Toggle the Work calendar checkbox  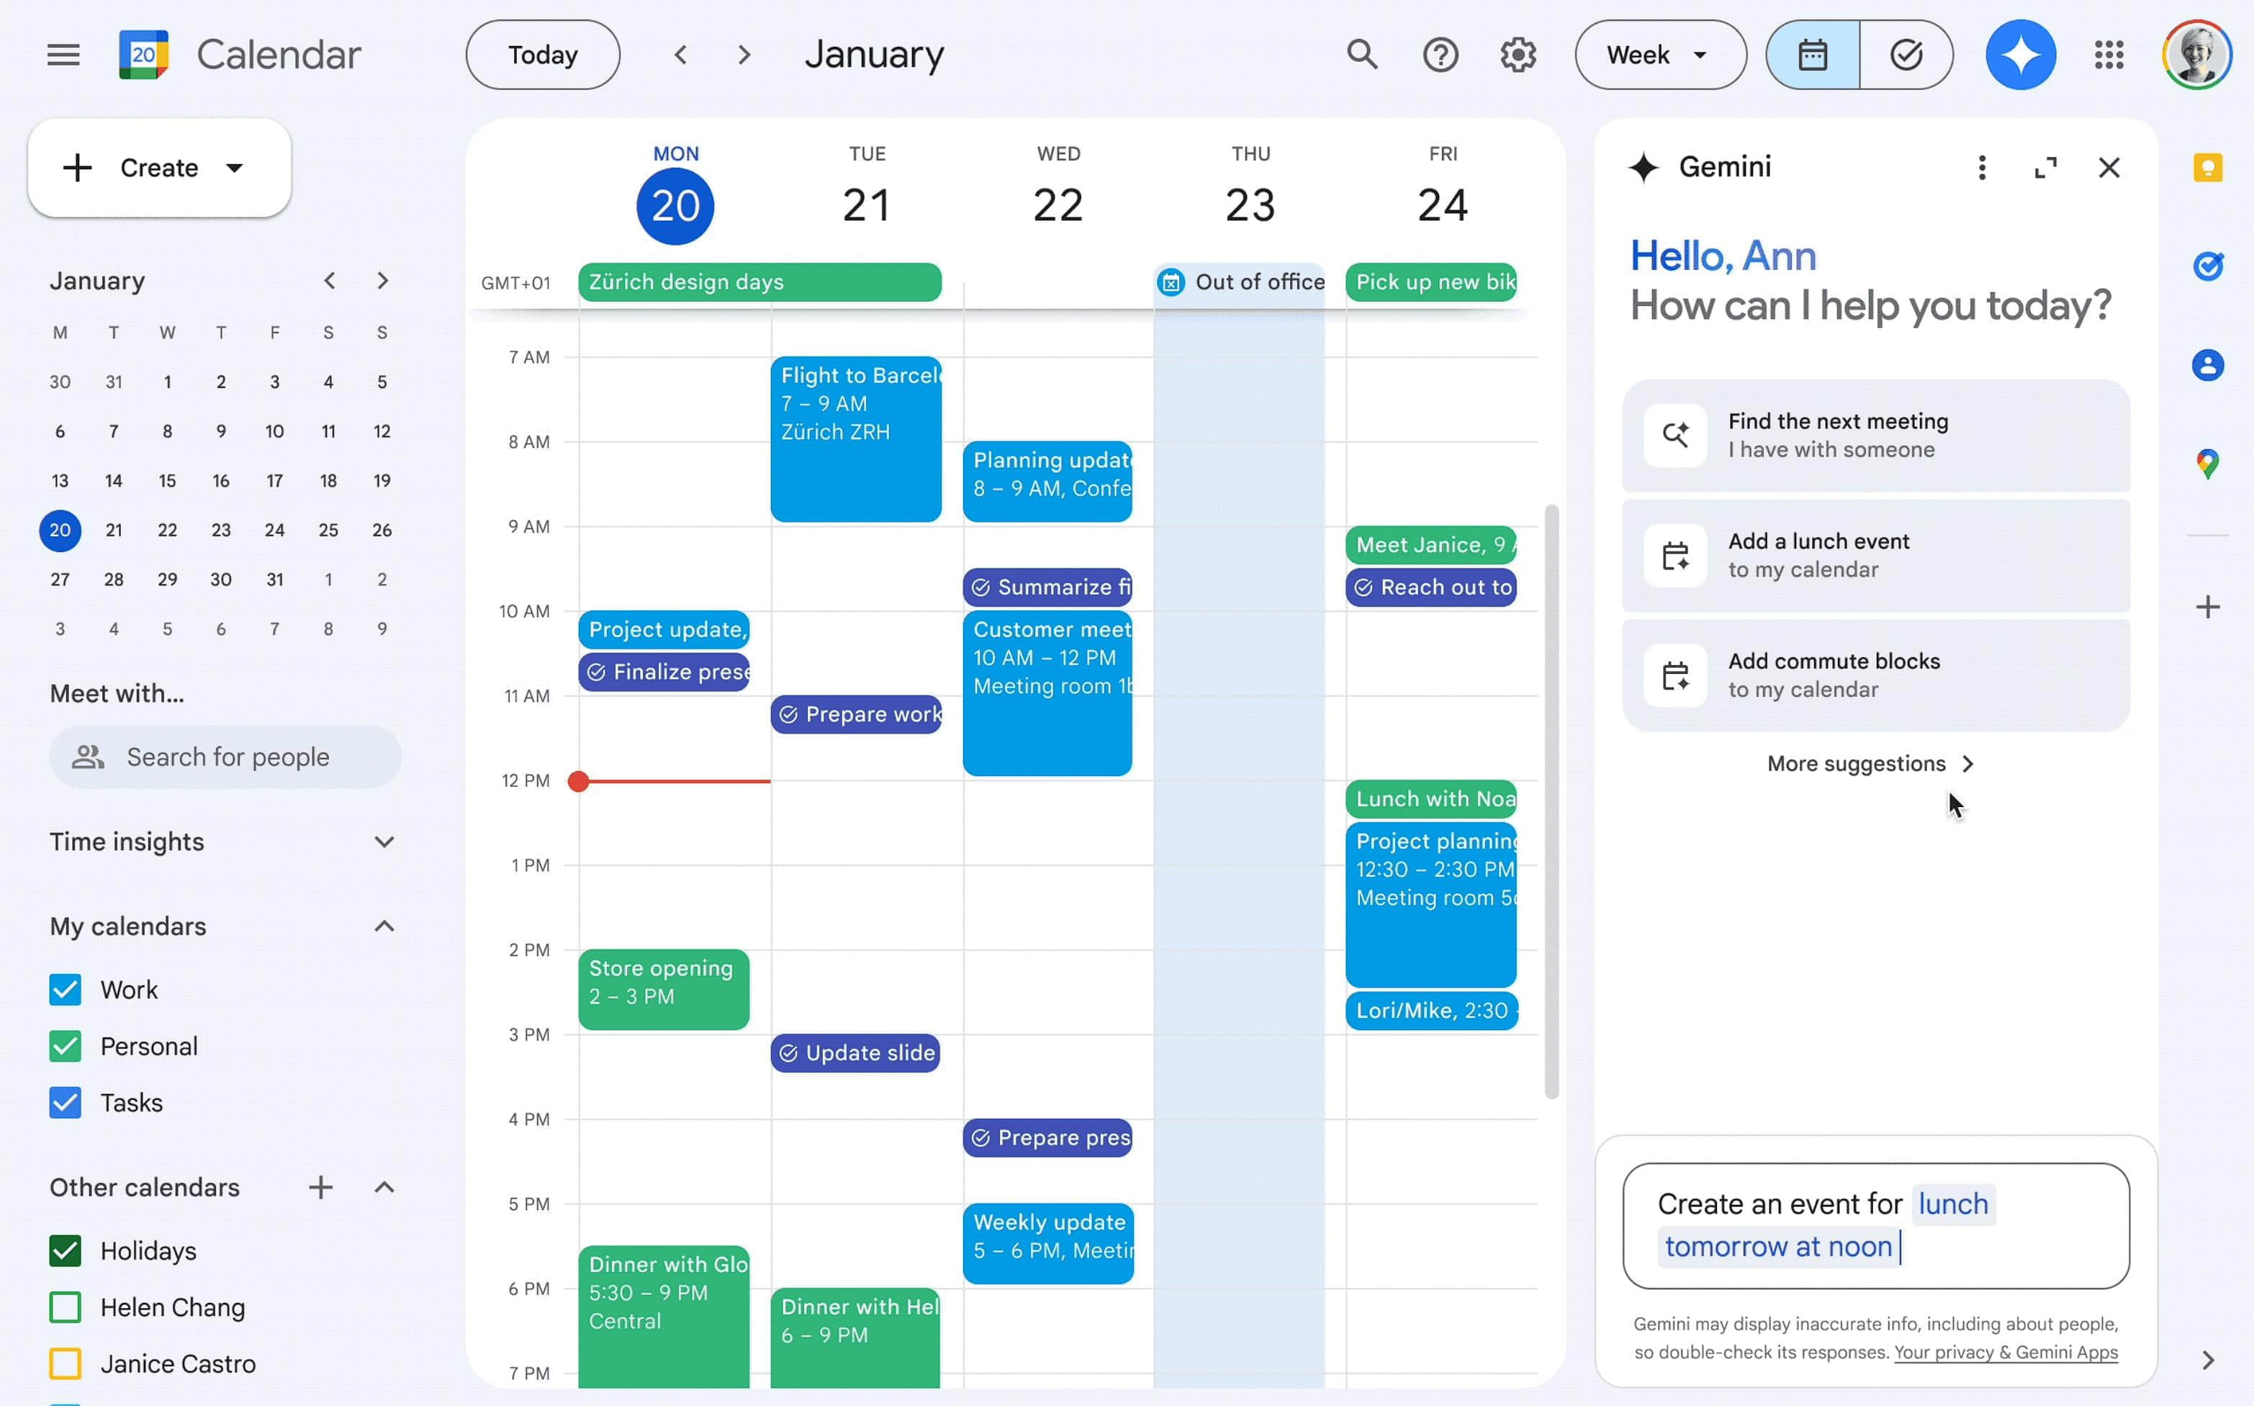coord(65,989)
